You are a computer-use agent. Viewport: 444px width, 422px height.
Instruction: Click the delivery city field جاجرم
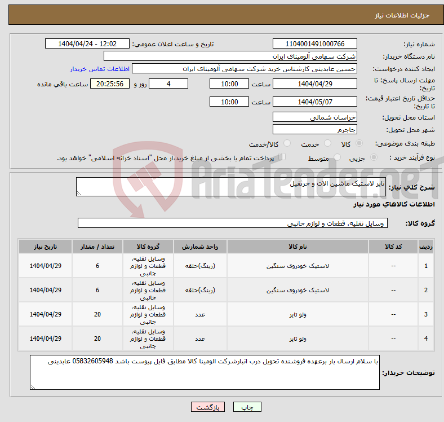pyautogui.click(x=314, y=129)
